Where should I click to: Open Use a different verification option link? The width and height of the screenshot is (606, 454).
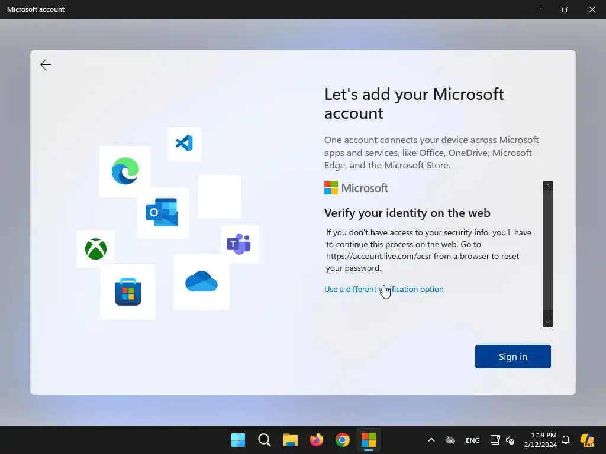pos(383,289)
